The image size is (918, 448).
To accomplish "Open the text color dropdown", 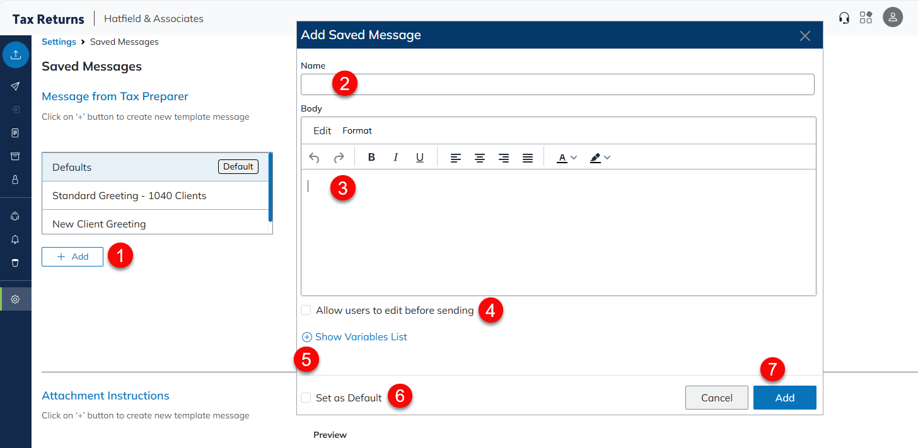I will tap(567, 158).
